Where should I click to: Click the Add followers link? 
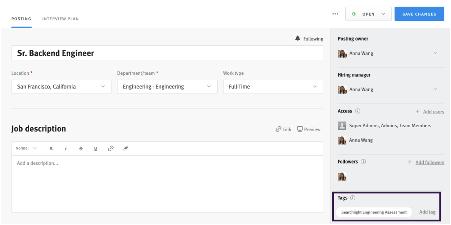click(x=430, y=162)
